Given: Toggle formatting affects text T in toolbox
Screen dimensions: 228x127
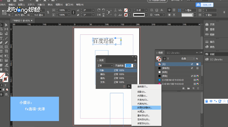Looking at the screenshot, I should pyautogui.click(x=6, y=85).
